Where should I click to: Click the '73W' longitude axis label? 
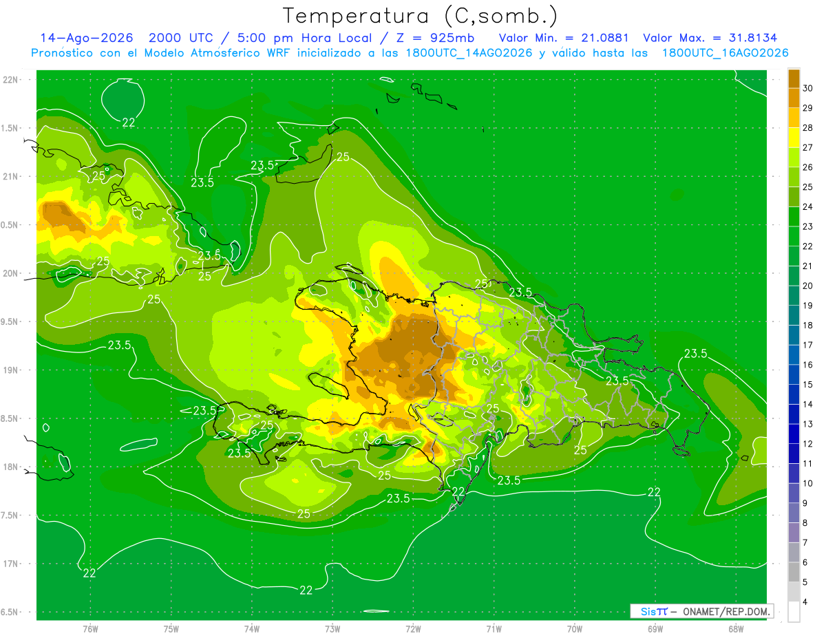pyautogui.click(x=332, y=628)
